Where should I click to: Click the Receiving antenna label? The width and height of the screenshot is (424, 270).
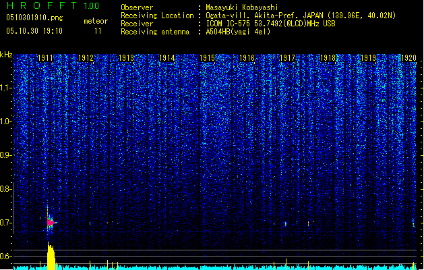(x=155, y=32)
